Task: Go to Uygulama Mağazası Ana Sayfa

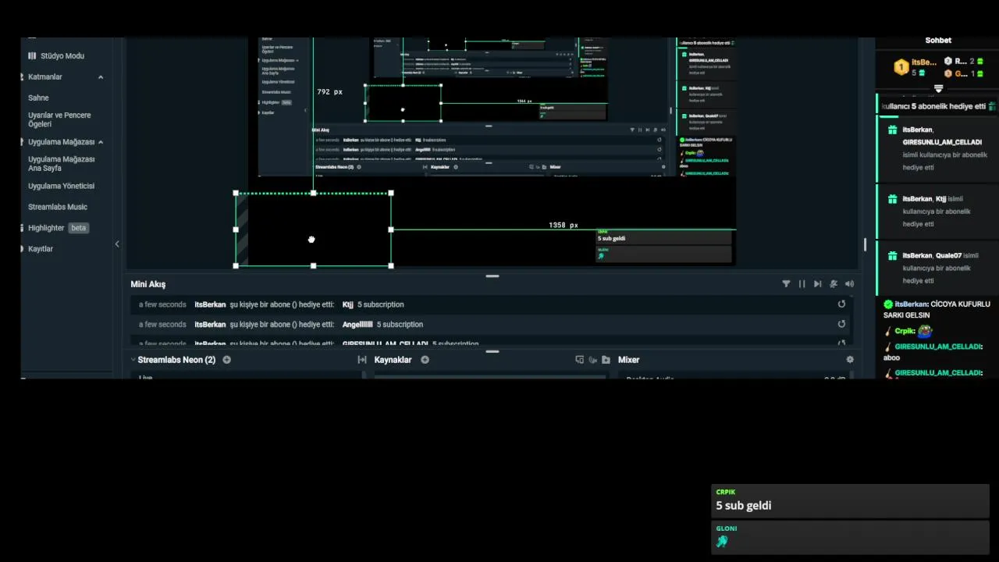Action: (61, 164)
